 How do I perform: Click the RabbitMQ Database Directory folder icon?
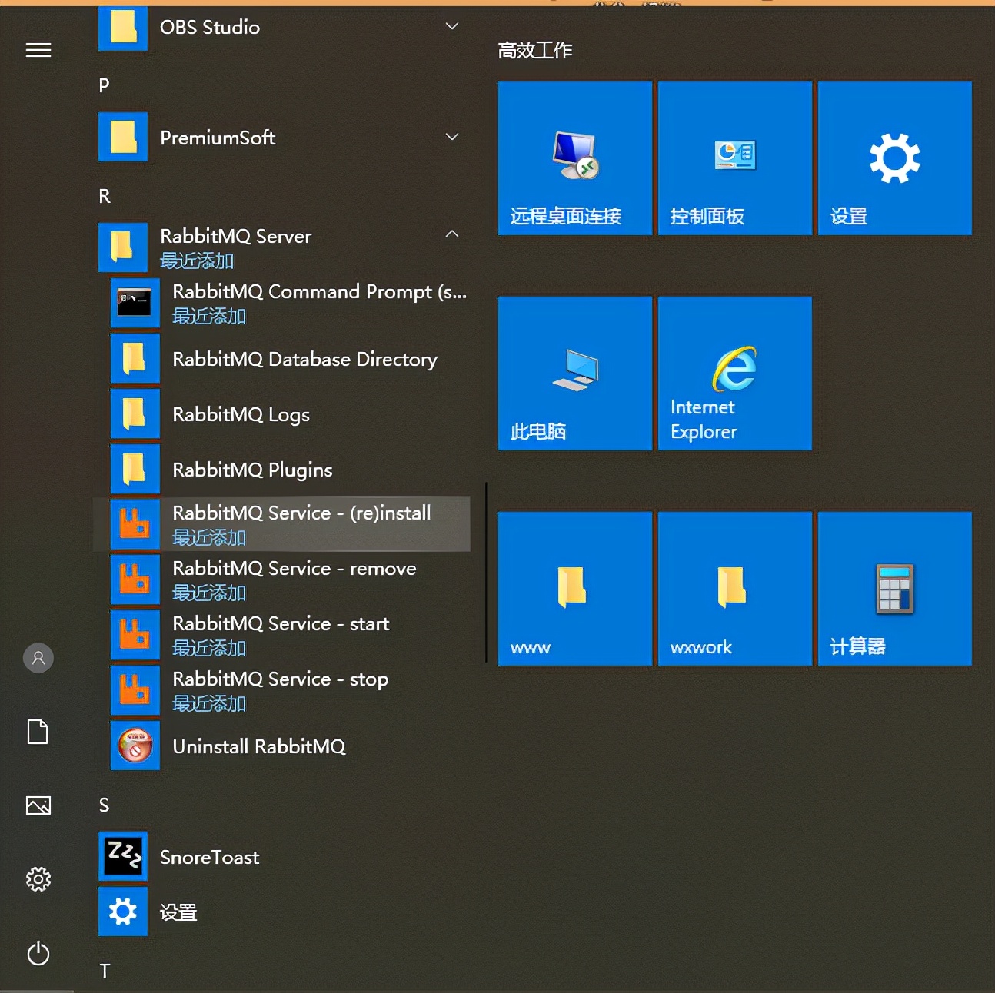[x=135, y=358]
